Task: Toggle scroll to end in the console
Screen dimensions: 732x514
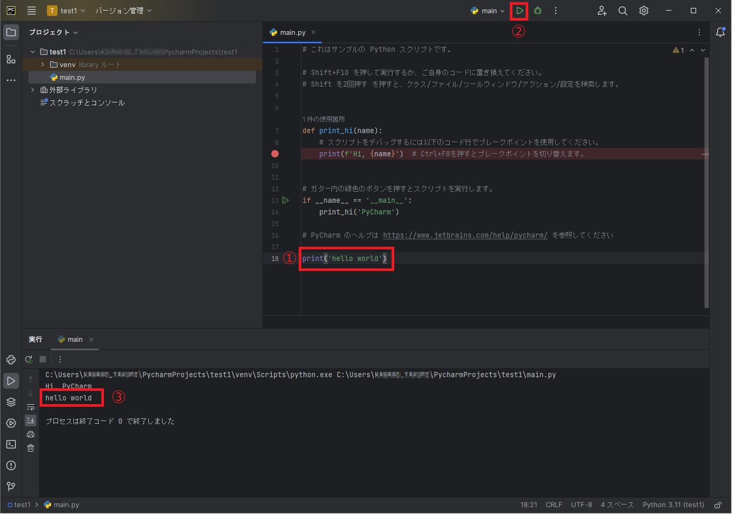Action: tap(31, 420)
